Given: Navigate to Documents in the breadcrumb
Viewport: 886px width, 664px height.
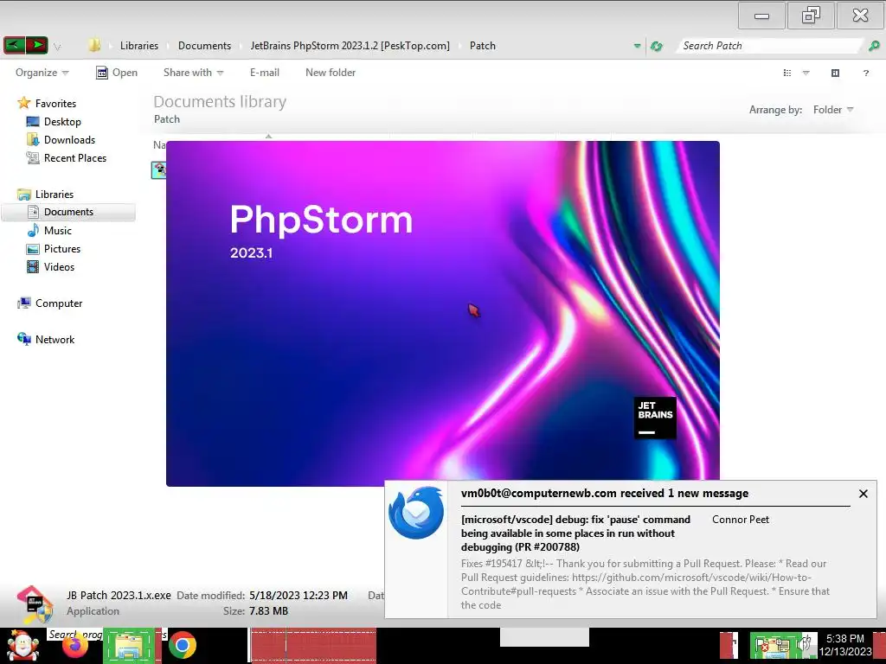Looking at the screenshot, I should pyautogui.click(x=204, y=46).
